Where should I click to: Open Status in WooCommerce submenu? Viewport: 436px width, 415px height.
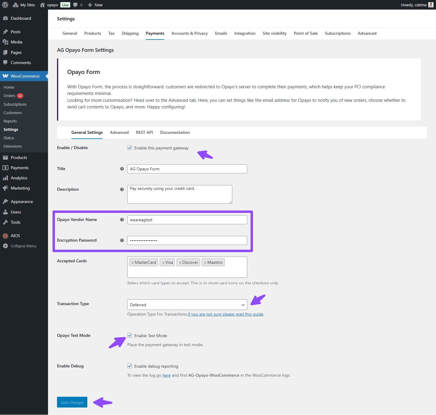pyautogui.click(x=9, y=138)
